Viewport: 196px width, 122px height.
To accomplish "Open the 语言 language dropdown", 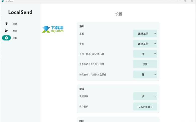I will tap(145, 44).
